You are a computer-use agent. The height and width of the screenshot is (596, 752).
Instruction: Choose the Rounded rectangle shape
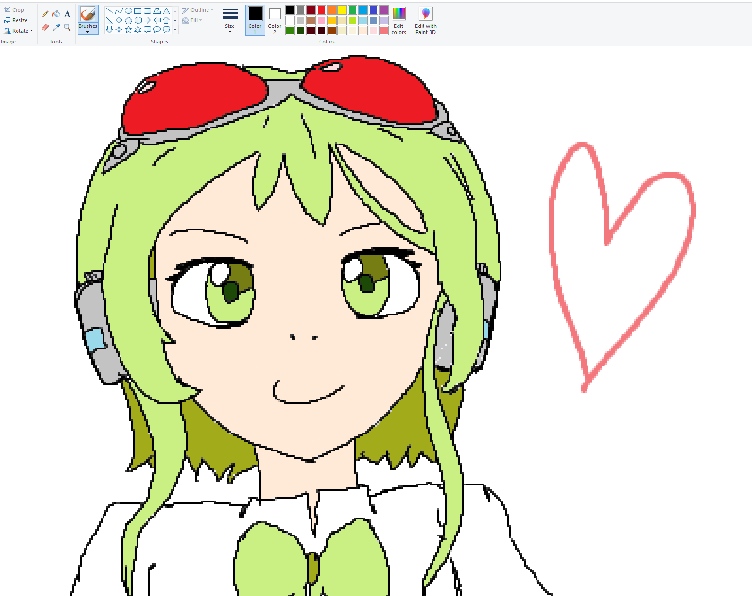coord(147,11)
